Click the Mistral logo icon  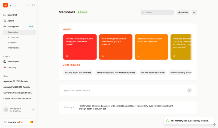pos(5,5)
